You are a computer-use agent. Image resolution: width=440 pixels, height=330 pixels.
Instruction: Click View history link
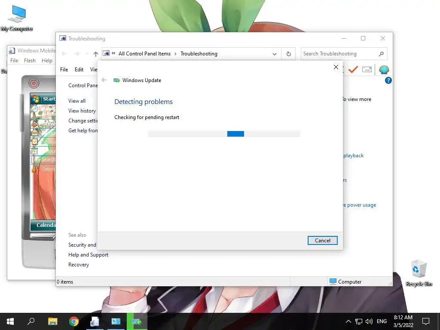click(x=82, y=111)
